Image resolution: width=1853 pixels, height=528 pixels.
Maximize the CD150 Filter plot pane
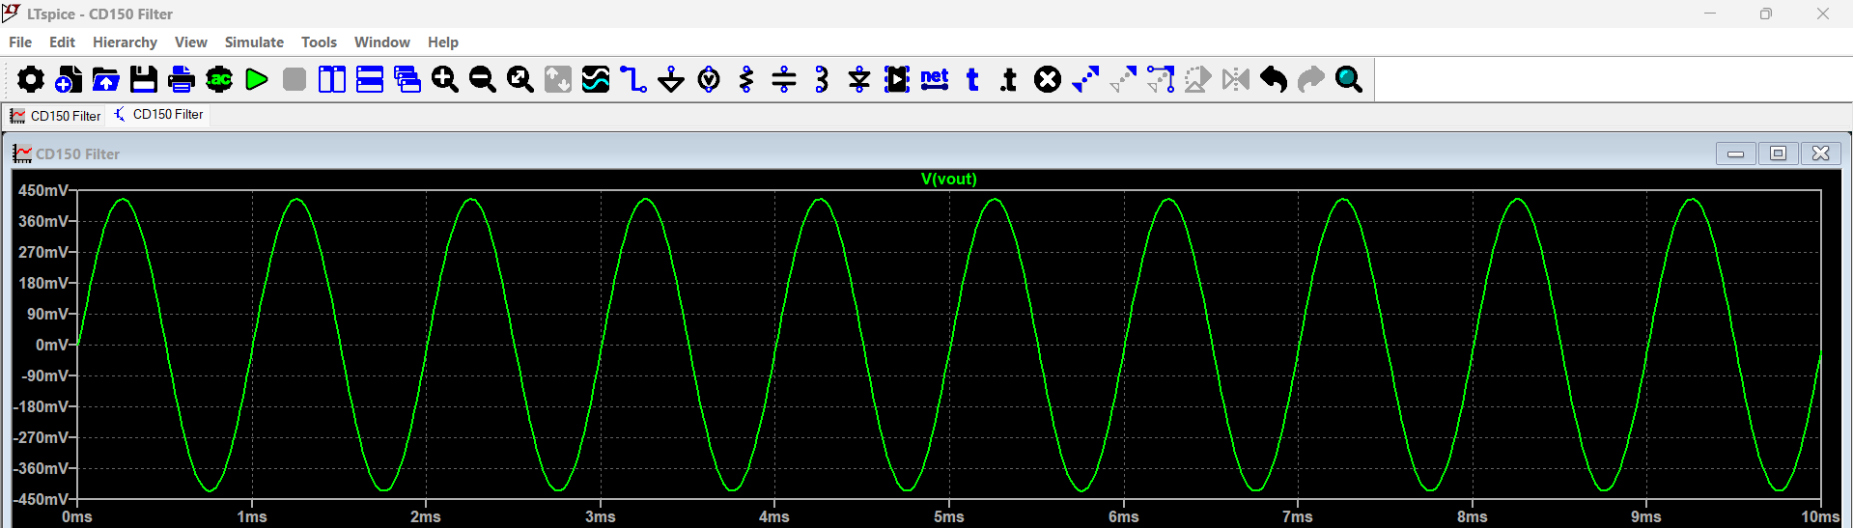1778,153
